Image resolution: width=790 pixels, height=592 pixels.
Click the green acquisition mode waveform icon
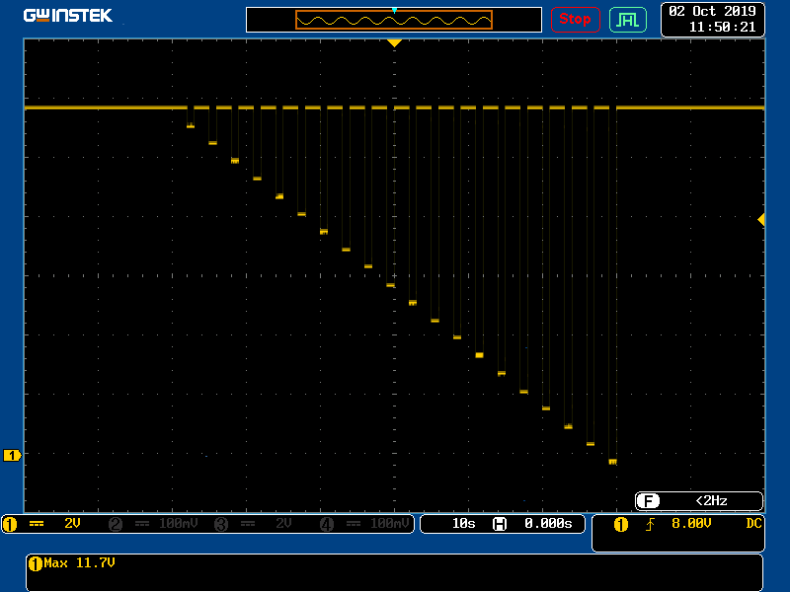point(628,19)
